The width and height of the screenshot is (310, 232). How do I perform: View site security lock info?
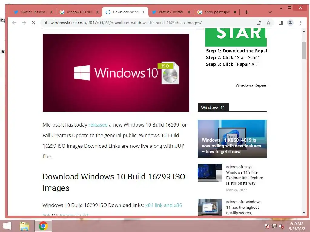click(x=46, y=23)
